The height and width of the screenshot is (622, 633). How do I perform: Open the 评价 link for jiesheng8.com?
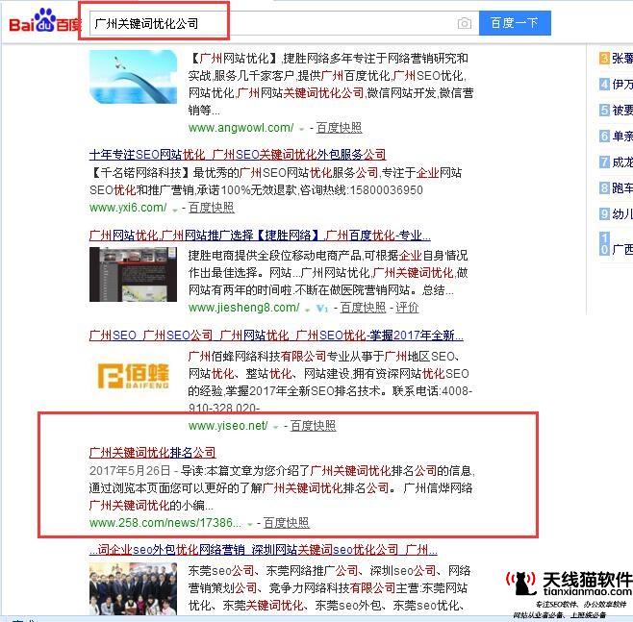(x=407, y=308)
